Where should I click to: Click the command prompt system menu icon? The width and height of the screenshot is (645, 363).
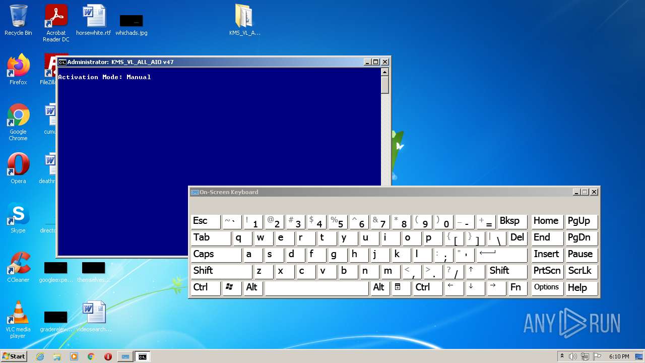pos(62,62)
